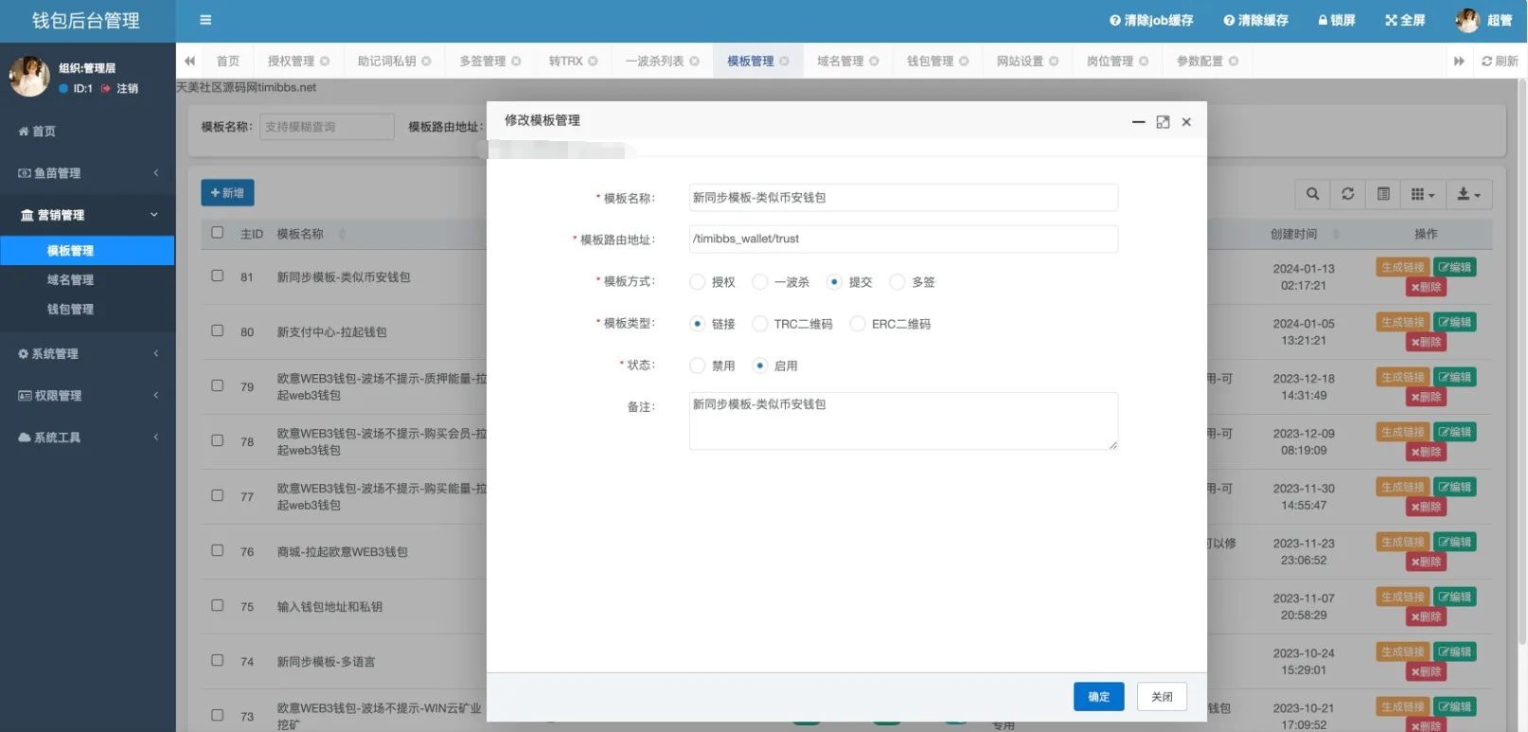Open 域名管理 in the sidebar submenu
Image resolution: width=1528 pixels, height=732 pixels.
[x=70, y=280]
